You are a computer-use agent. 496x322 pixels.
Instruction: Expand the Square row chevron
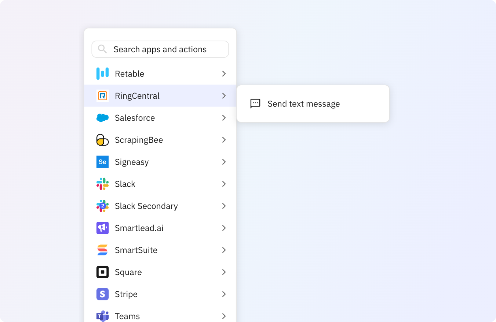[x=224, y=272]
